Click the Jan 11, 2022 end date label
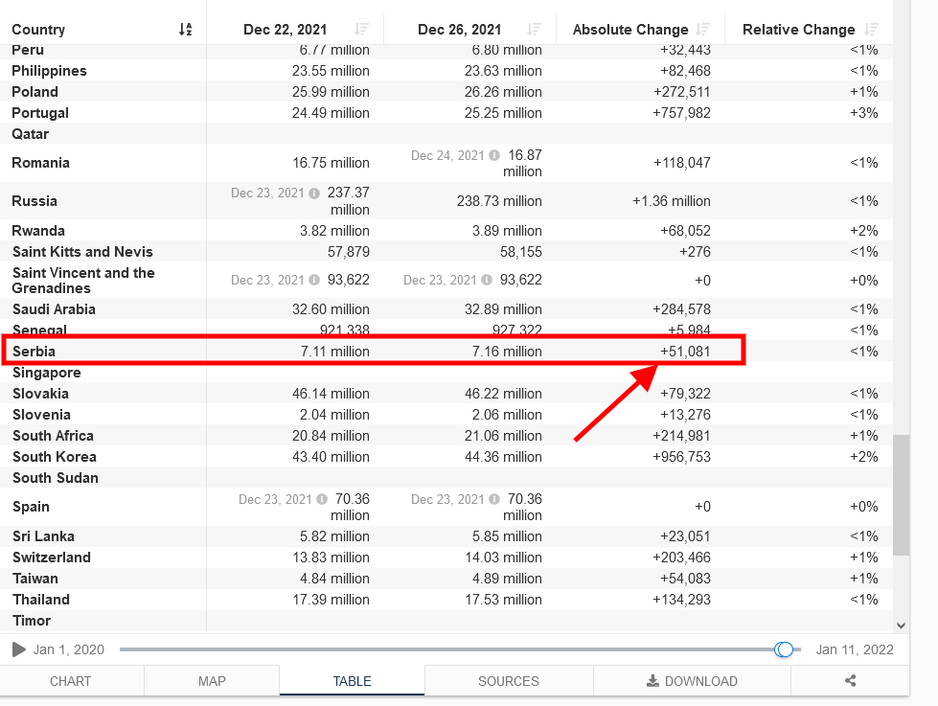938x706 pixels. tap(855, 649)
